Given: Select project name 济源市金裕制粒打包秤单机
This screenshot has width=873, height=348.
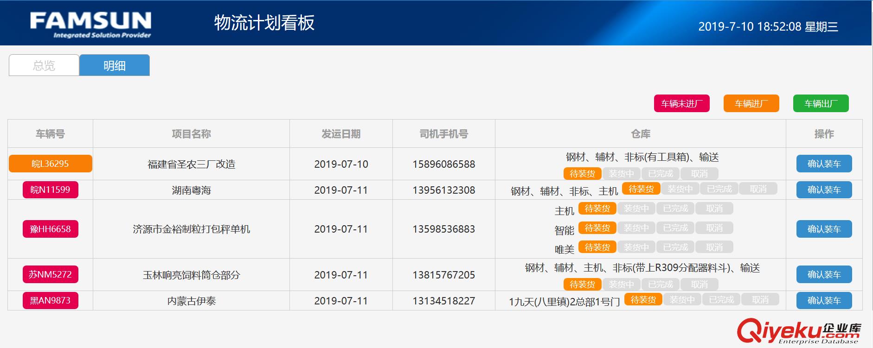Looking at the screenshot, I should click(x=191, y=229).
